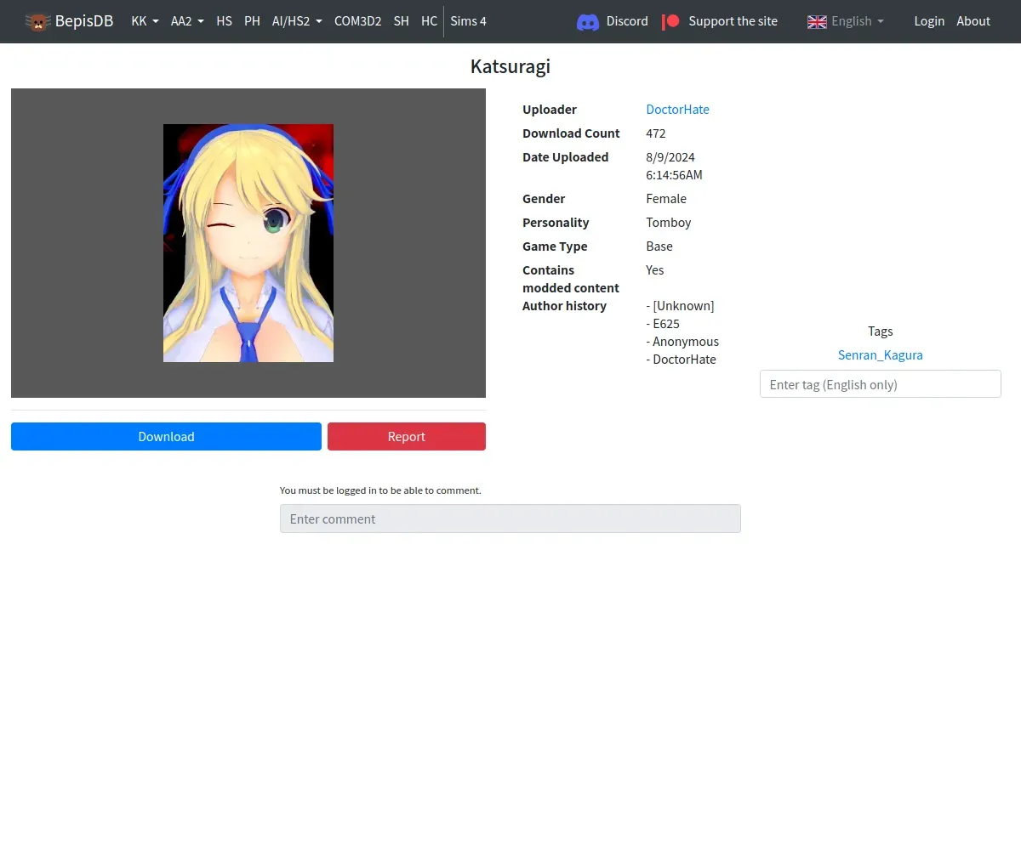Click the BepisDB brand name

coord(84,21)
